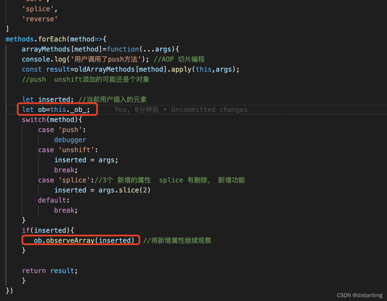
Task: Select the 'reverse' array string
Action: click(40, 19)
